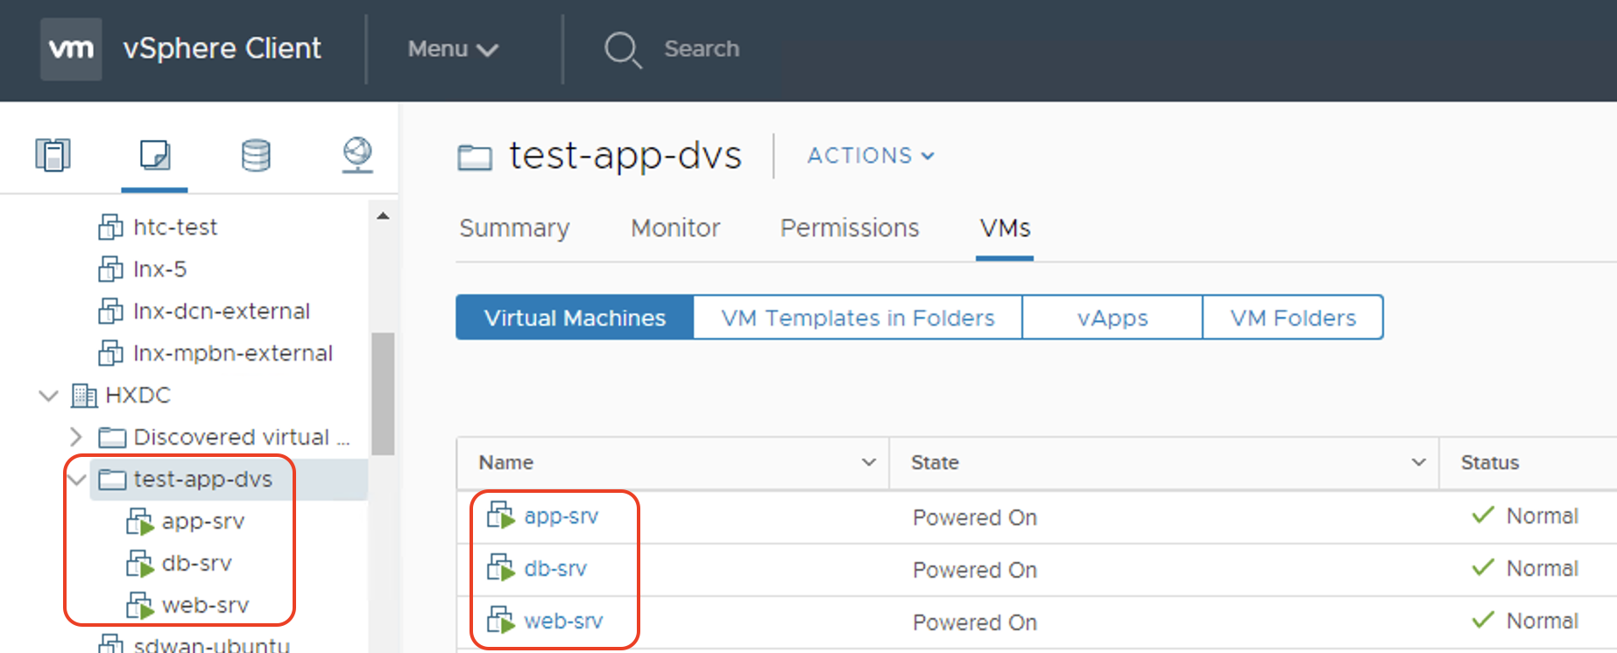
Task: Select app-srv in the tree
Action: pos(203,522)
